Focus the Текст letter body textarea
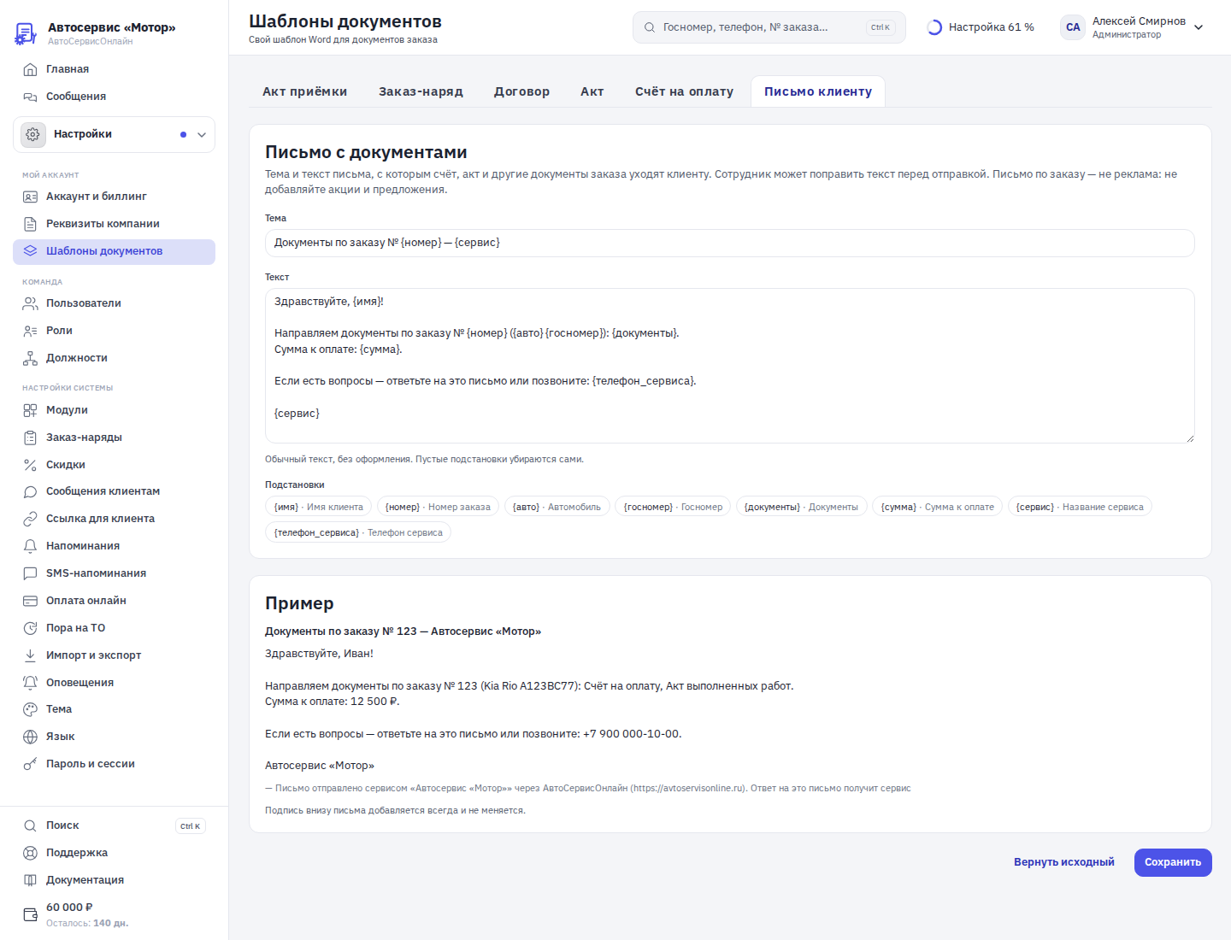Viewport: 1231px width, 940px height. [729, 366]
